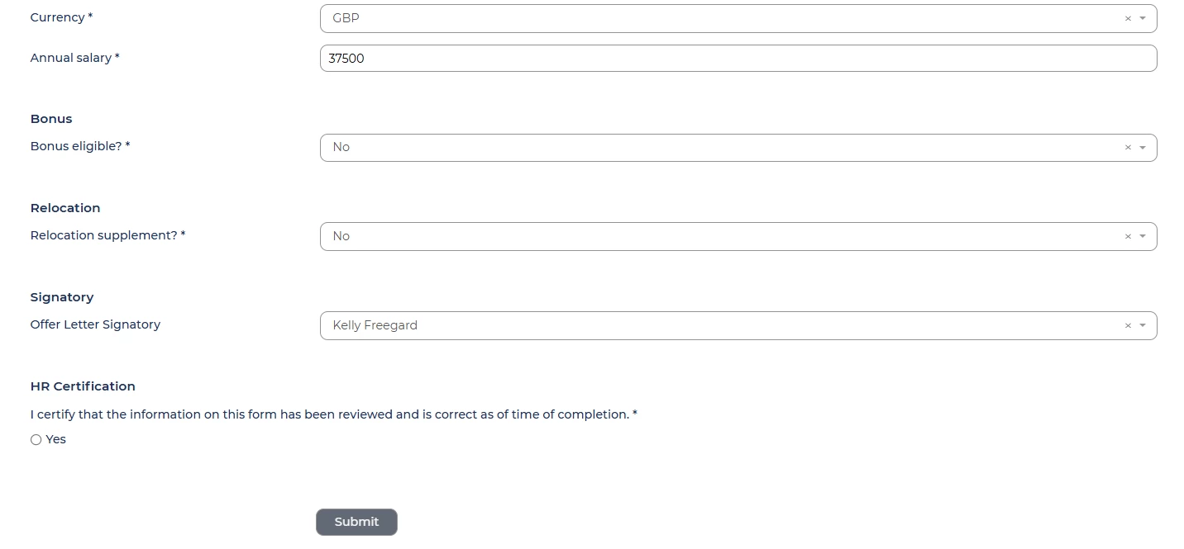
Task: Clear Kelly Freegard signatory selection with x
Action: (x=1128, y=326)
